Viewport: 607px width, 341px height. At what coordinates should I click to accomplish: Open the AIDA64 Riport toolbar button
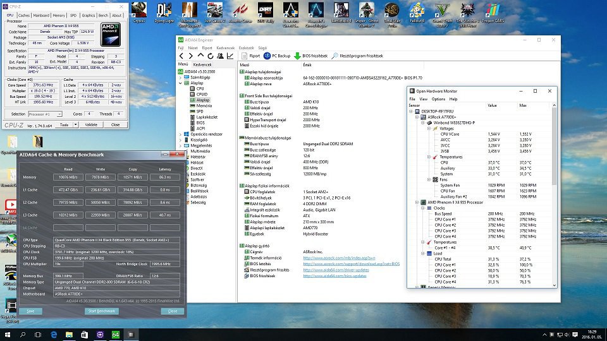[x=251, y=56]
